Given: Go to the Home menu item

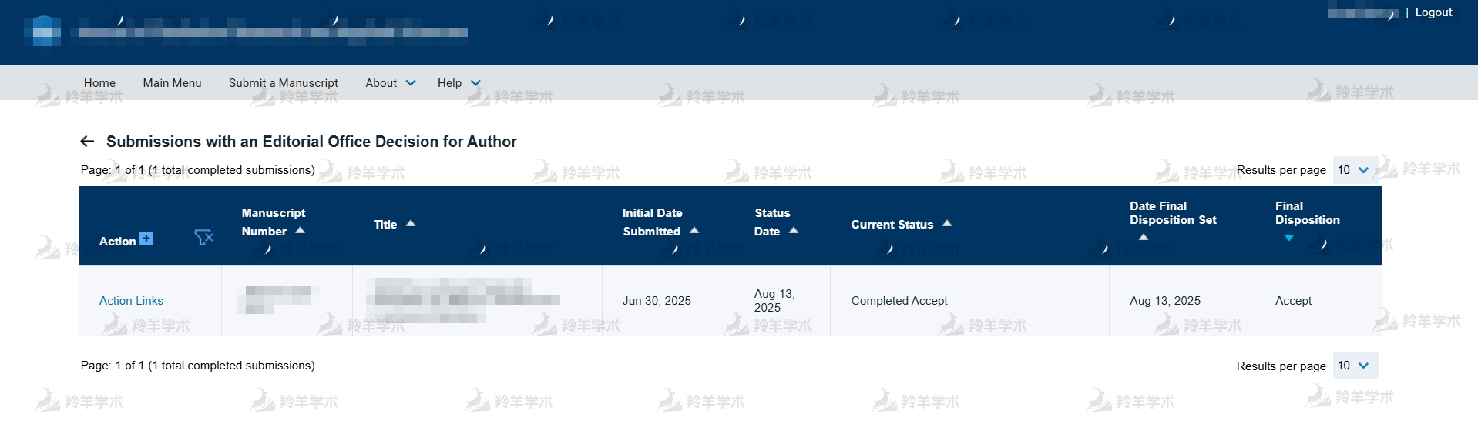Looking at the screenshot, I should point(99,83).
